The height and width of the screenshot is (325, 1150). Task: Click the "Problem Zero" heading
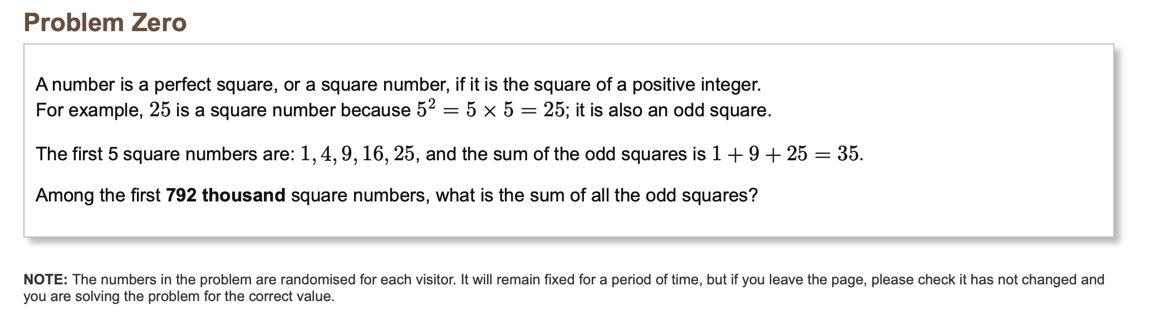click(x=105, y=23)
